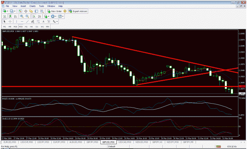Switch timeframe to M5
247x149 pixels.
(x=10, y=27)
